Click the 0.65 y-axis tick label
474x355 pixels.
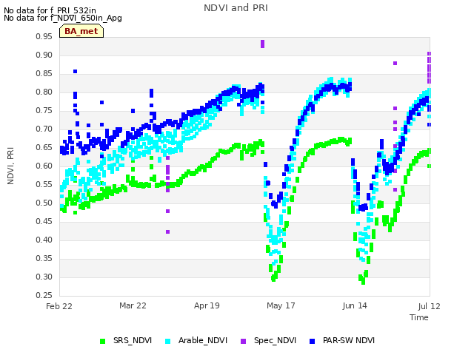(x=44, y=147)
